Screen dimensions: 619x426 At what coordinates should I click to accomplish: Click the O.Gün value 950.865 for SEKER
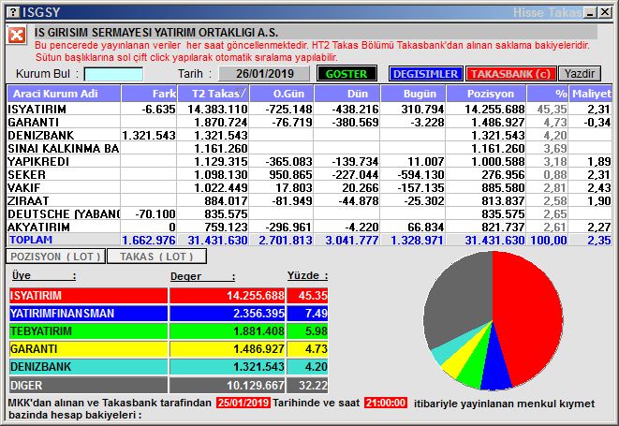pos(290,174)
